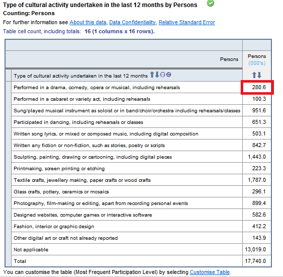
Task: Click the 'Persons' column header above (000's)
Action: (257, 56)
